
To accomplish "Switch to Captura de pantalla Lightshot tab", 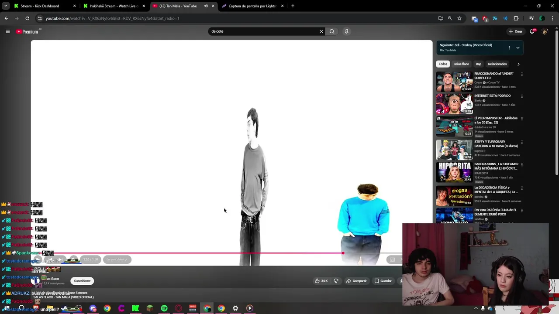I will click(253, 6).
